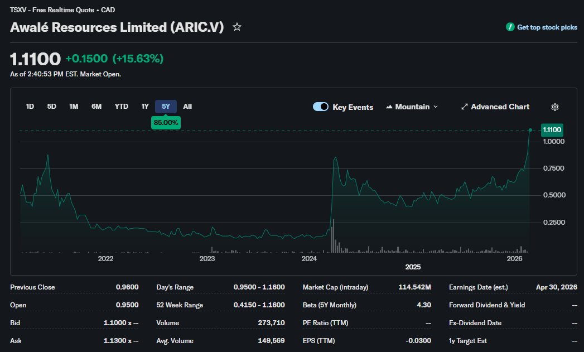Click the 0.2500 y-axis label

click(554, 223)
